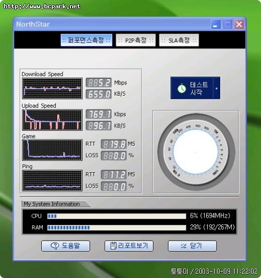This screenshot has width=261, height=278.
Task: Select the SLA측정 tab
Action: (179, 40)
